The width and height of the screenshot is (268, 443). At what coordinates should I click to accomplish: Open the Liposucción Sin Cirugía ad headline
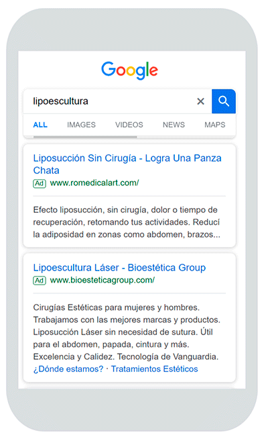tap(127, 164)
